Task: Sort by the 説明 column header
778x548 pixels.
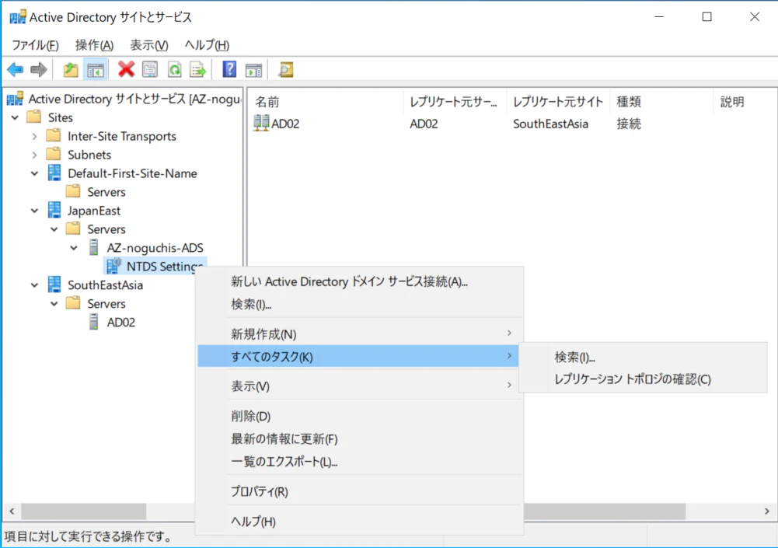Action: pos(745,102)
